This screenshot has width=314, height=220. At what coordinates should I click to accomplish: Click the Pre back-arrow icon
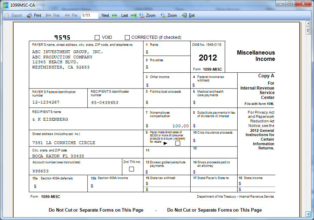coord(67,15)
